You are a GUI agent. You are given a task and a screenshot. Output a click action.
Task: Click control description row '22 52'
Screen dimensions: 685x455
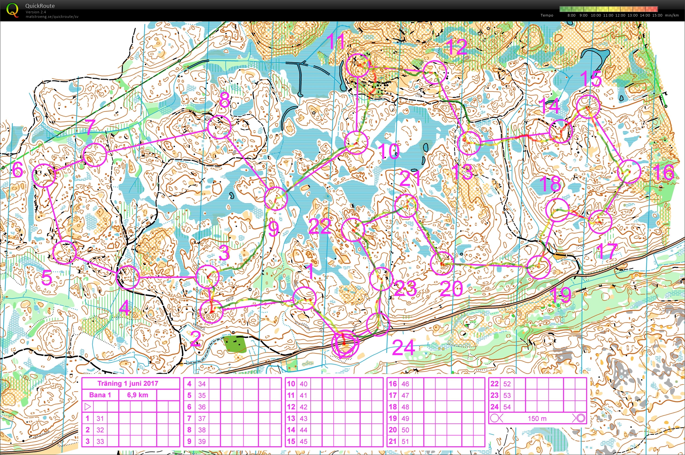pos(537,384)
